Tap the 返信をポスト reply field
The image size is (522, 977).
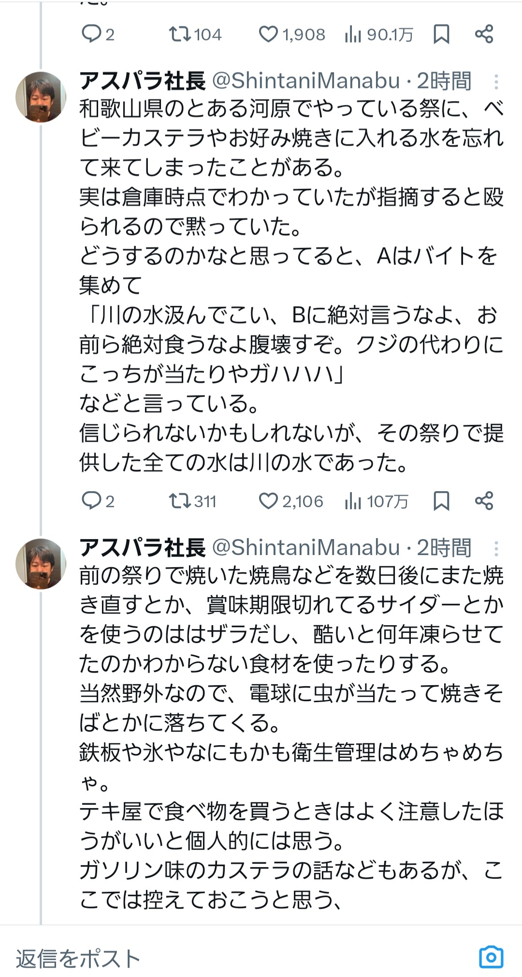[193, 959]
